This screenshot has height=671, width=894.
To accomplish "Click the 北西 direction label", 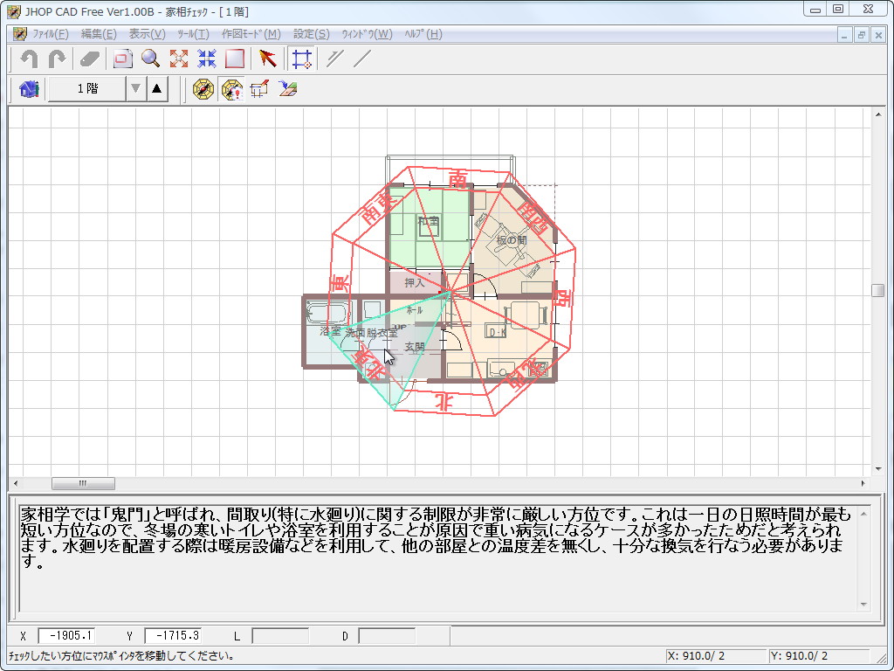I will click(x=525, y=374).
